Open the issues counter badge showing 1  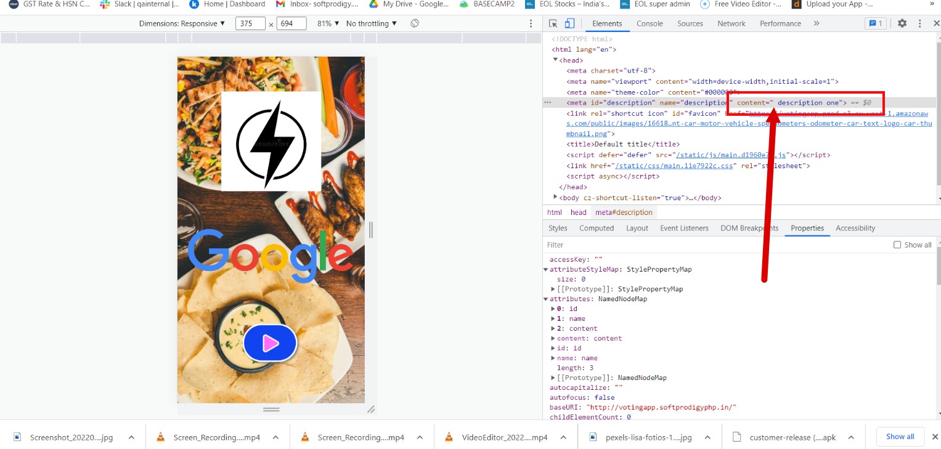pos(874,23)
